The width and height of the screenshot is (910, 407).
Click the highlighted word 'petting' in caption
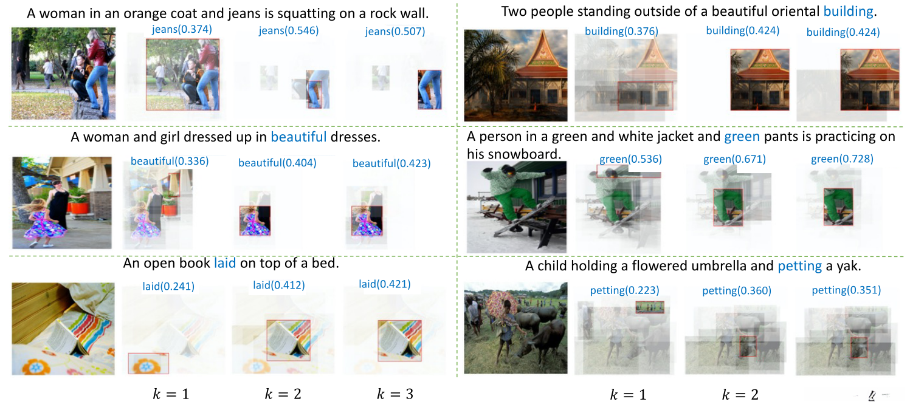(799, 266)
